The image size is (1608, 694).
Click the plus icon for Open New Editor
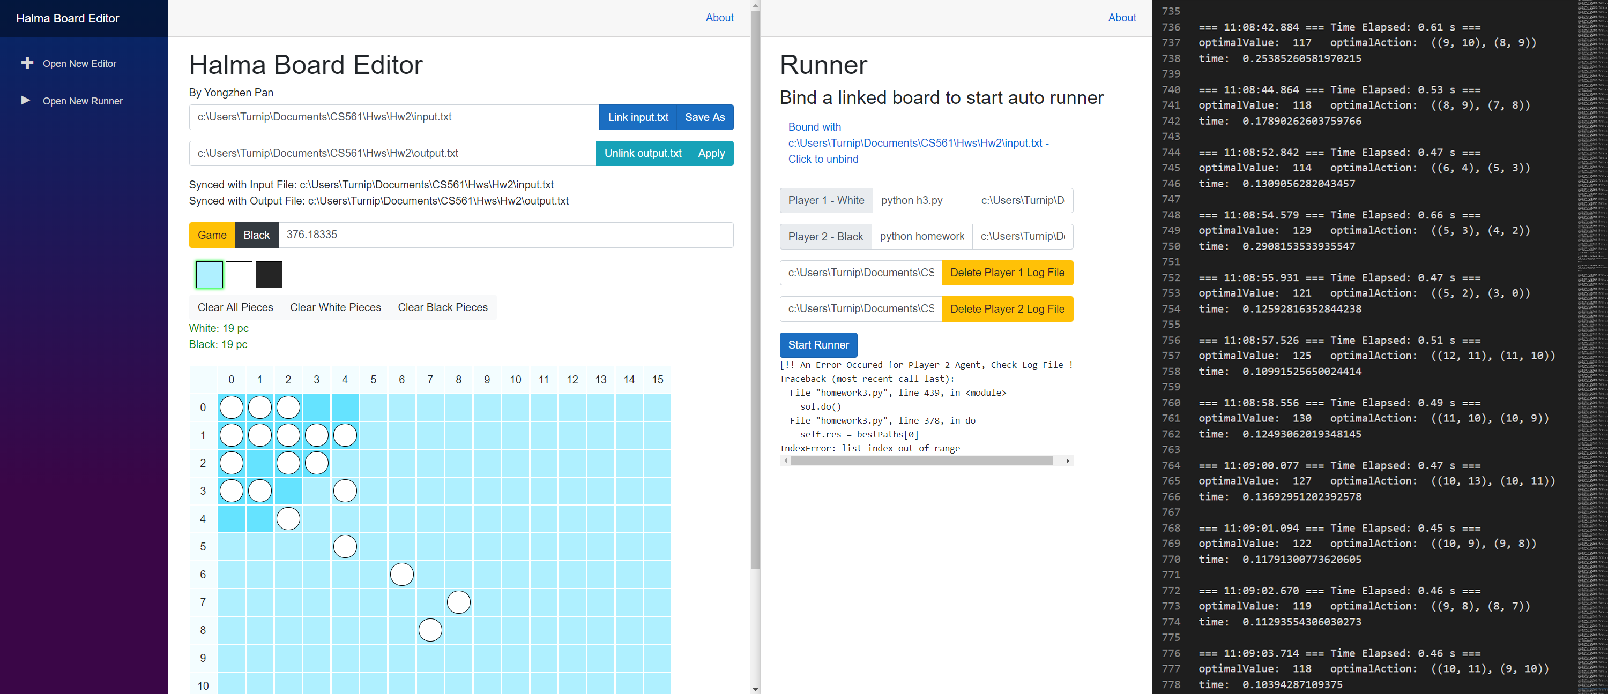click(27, 63)
